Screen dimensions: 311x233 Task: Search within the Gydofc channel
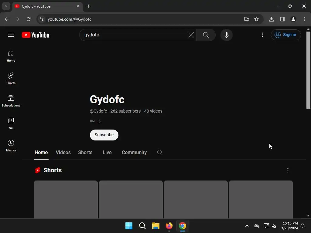tap(160, 152)
